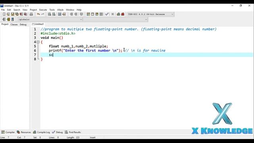Viewport: 254px width, 143px height.
Task: Click the Replace magnifier icon
Action: point(54,14)
